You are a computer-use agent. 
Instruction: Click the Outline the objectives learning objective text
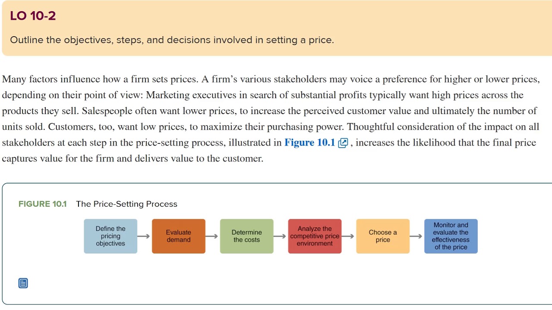(x=172, y=40)
